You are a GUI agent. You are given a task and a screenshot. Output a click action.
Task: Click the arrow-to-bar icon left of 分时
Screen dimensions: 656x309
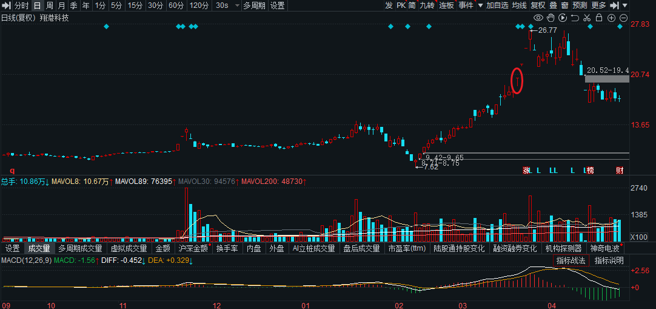pyautogui.click(x=6, y=5)
